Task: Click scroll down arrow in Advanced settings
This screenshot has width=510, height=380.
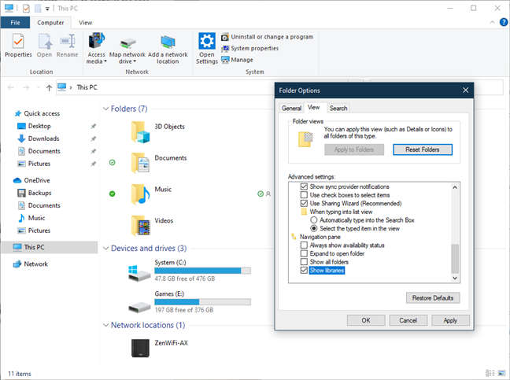Action: [455, 278]
